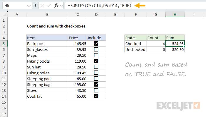Screen dimensions: 206x117
Task: Expand the dropdown arrow next to fx
Action: pos(61,6)
